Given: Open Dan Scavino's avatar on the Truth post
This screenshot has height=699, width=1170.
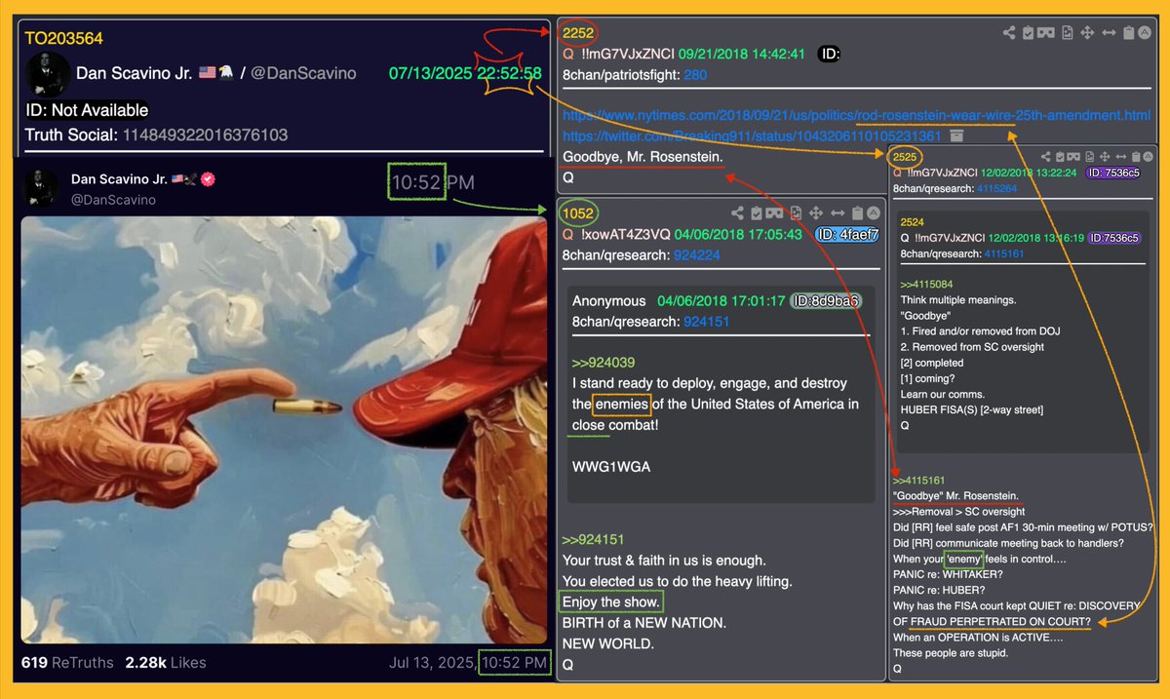Looking at the screenshot, I should pos(41,185).
